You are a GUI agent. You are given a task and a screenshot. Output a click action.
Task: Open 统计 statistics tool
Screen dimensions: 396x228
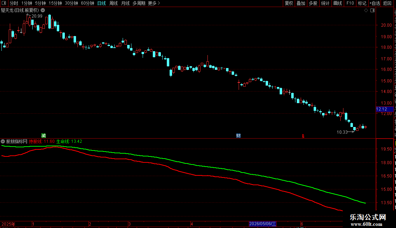[x=325, y=3]
